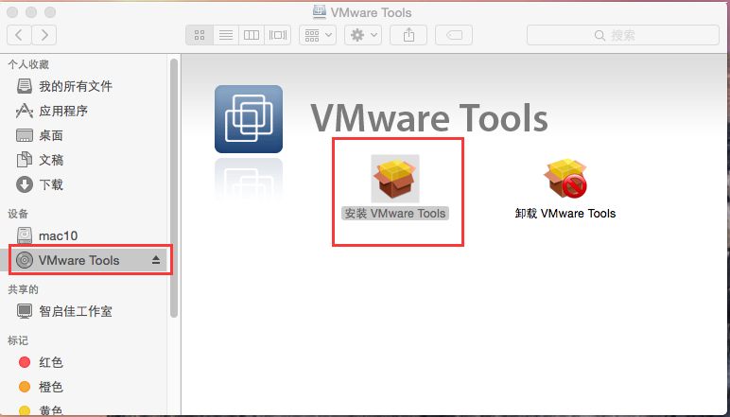Switch to column view
Viewport: 730px width, 417px height.
[x=252, y=35]
